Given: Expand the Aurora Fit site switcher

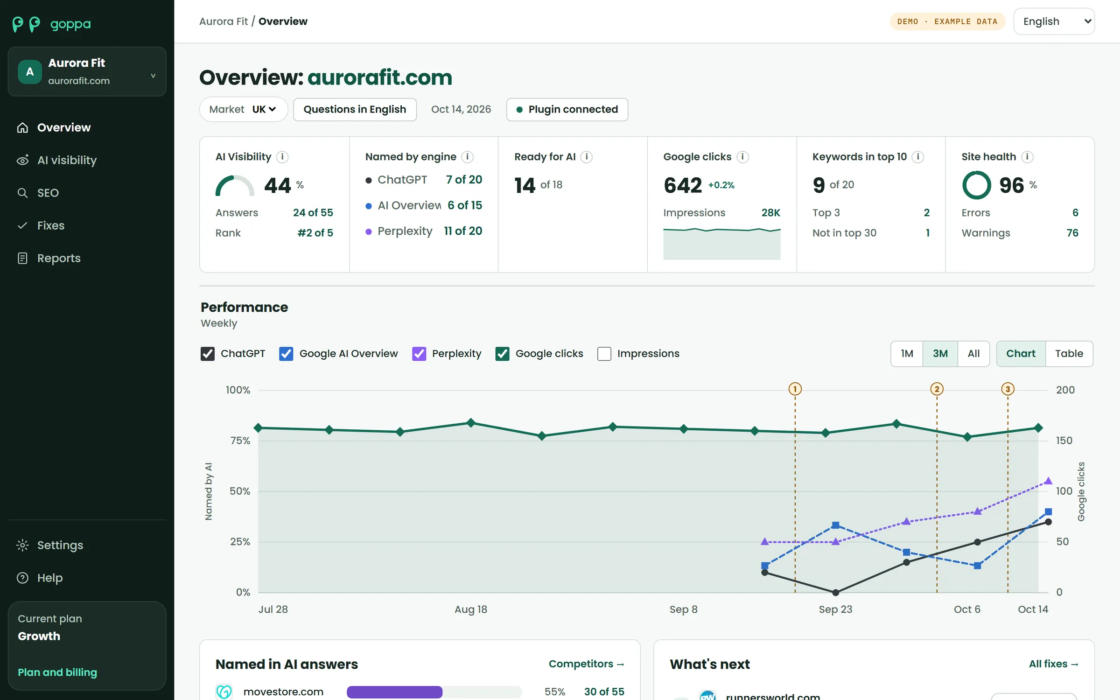Looking at the screenshot, I should (x=87, y=71).
